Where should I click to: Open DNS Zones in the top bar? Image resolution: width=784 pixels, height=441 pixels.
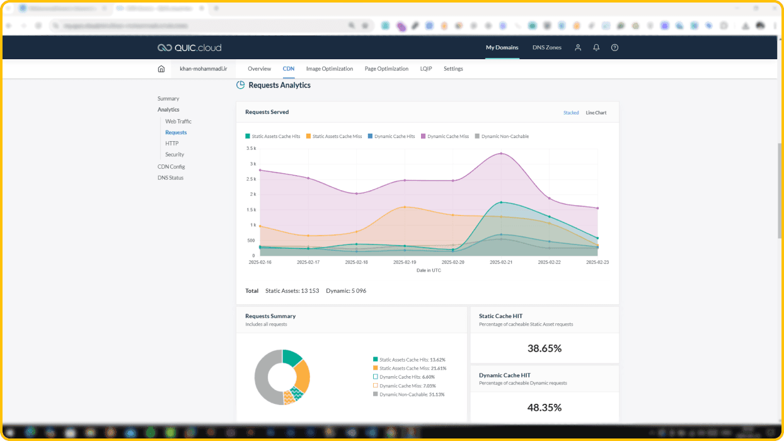547,48
